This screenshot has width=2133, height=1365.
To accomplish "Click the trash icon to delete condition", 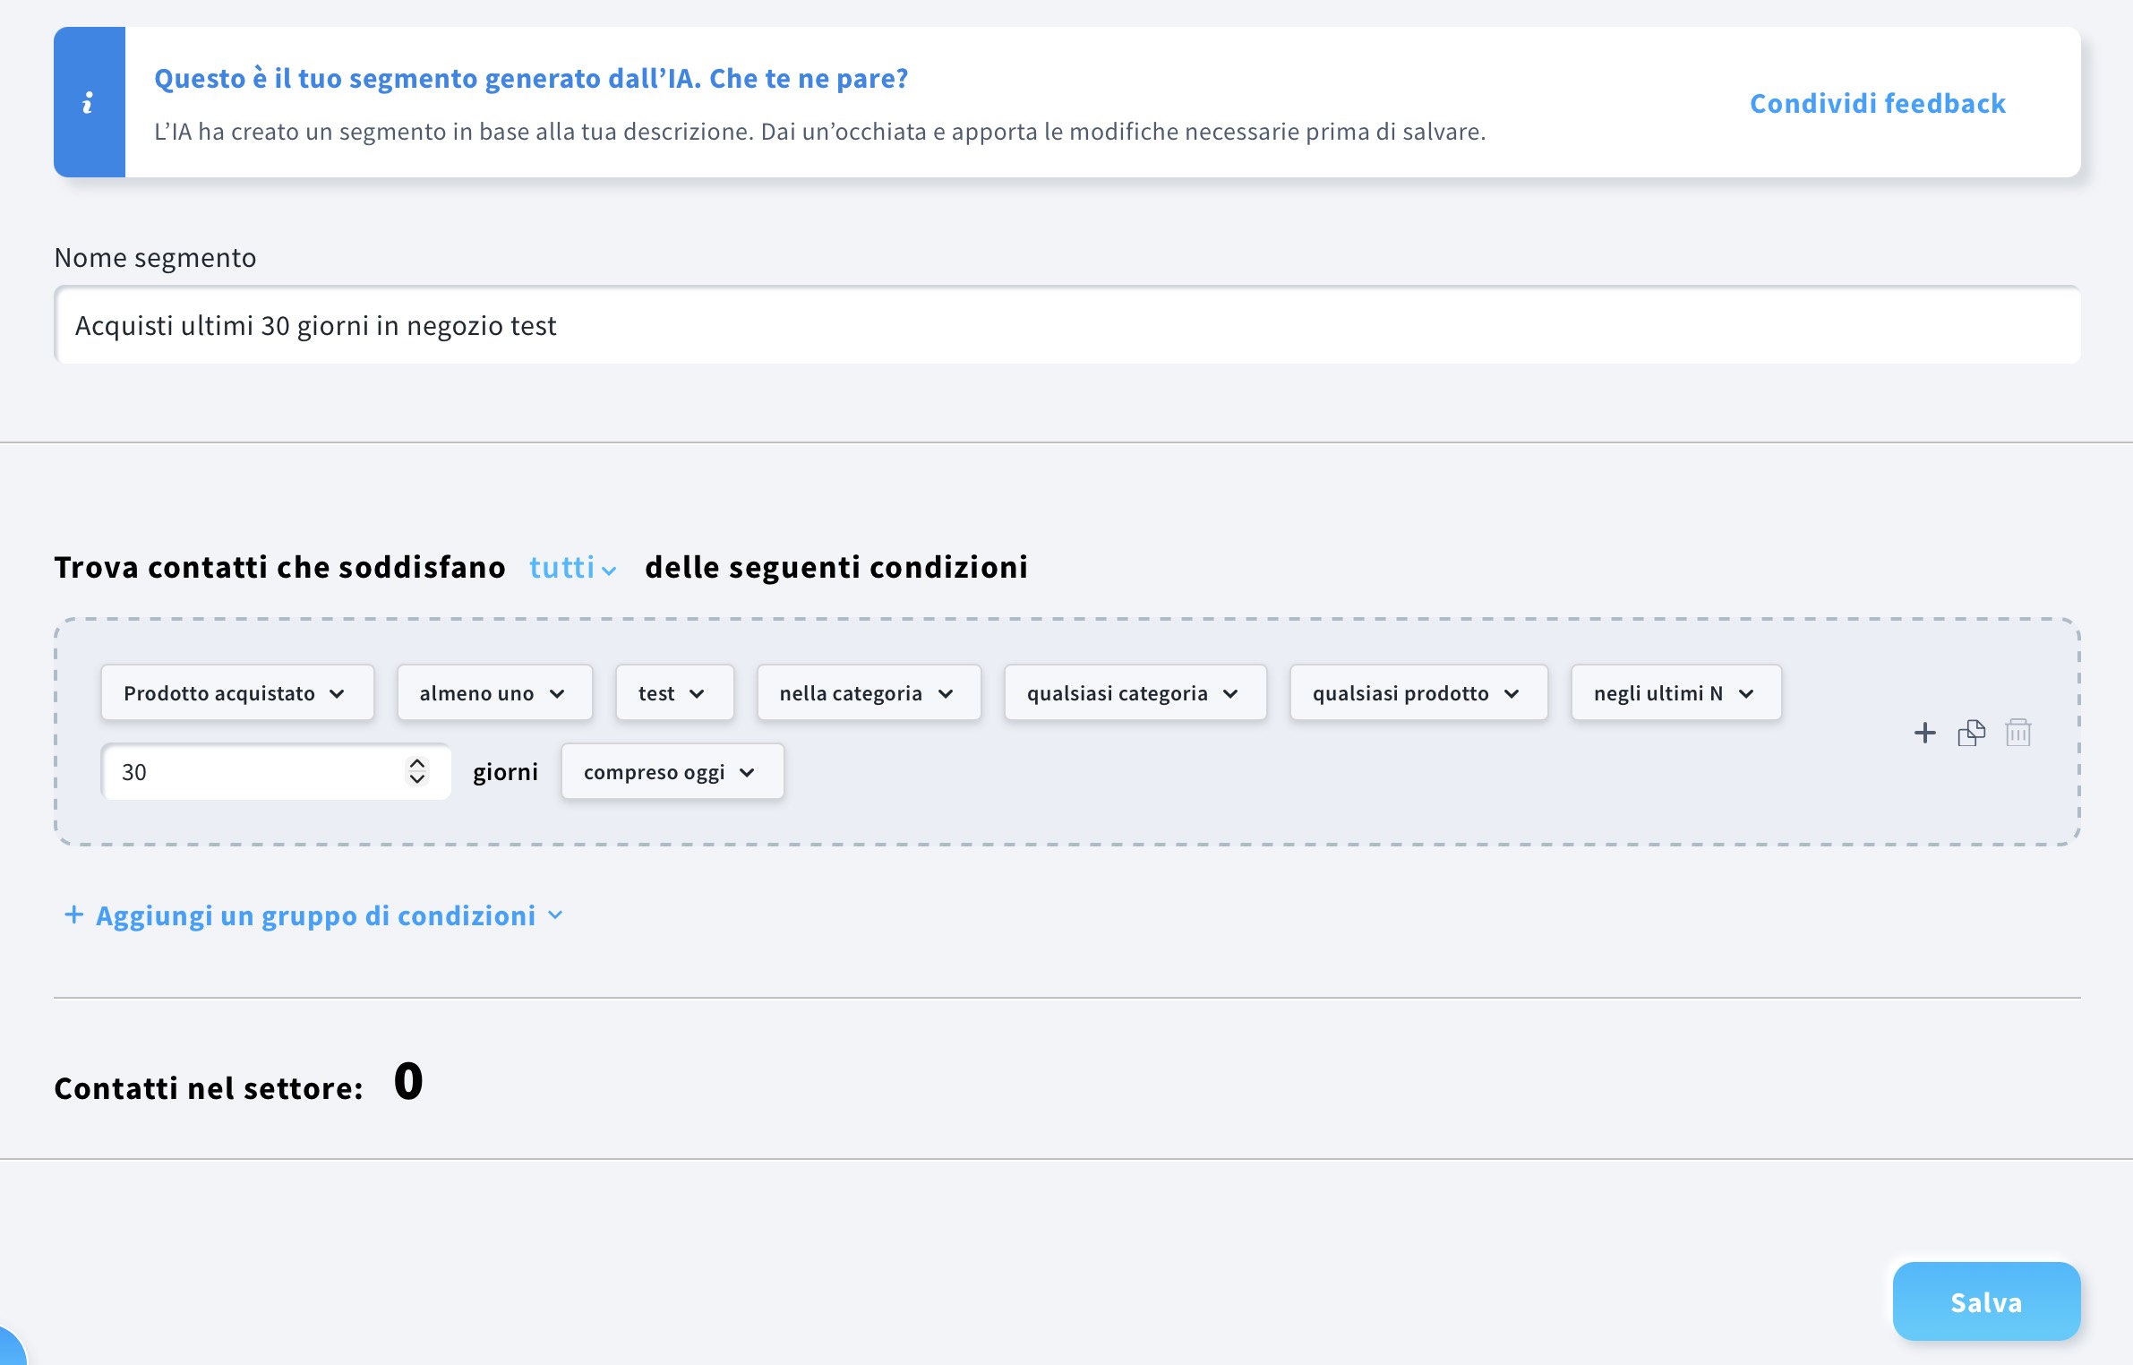I will click(2017, 733).
